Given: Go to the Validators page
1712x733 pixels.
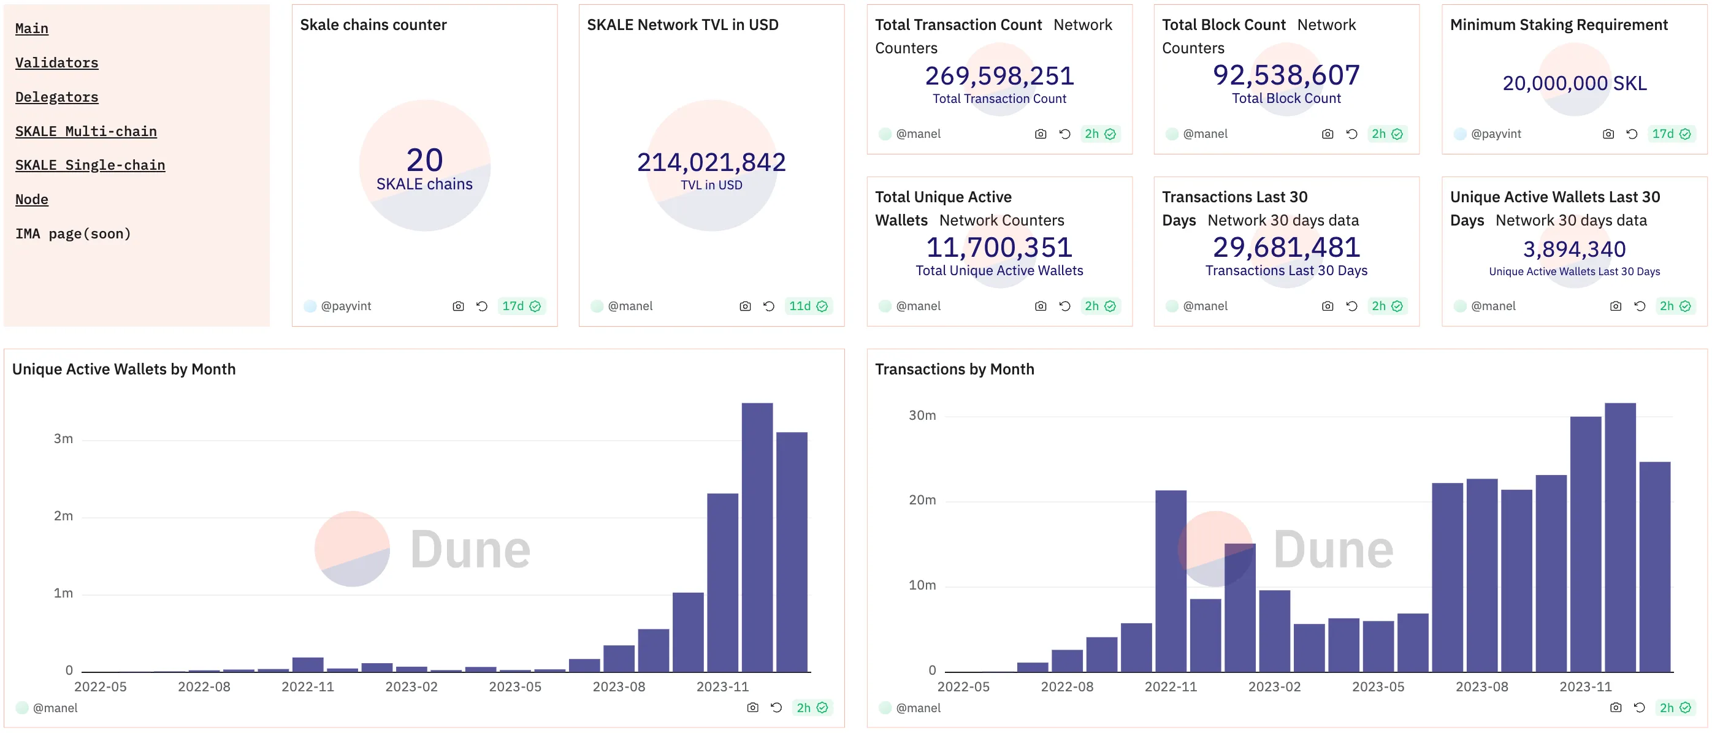Looking at the screenshot, I should click(x=56, y=63).
